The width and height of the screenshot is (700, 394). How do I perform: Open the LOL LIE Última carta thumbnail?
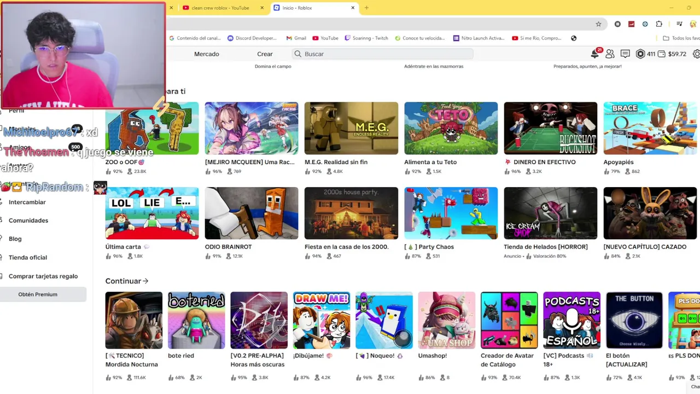[x=152, y=213]
